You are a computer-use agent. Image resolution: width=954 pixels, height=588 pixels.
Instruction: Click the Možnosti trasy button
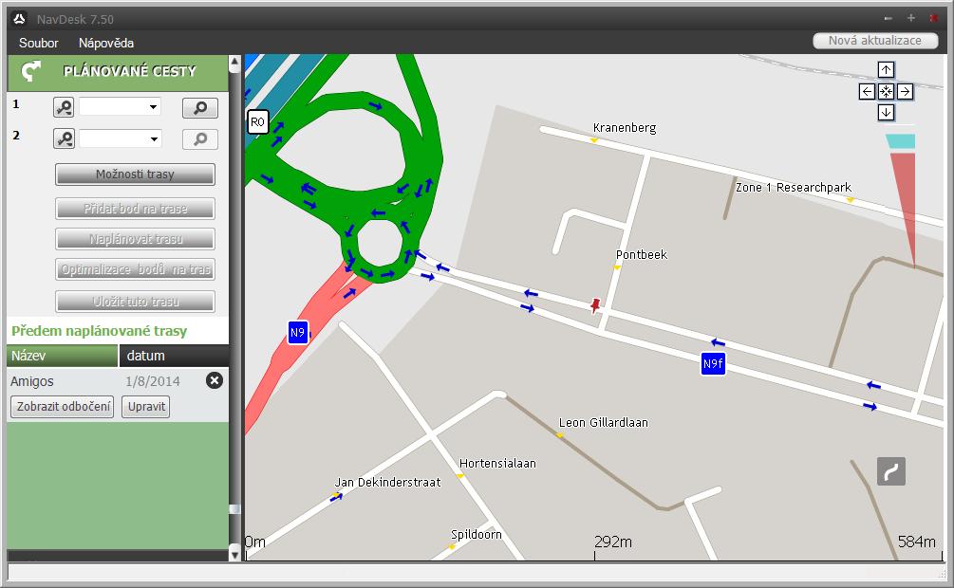pos(135,175)
